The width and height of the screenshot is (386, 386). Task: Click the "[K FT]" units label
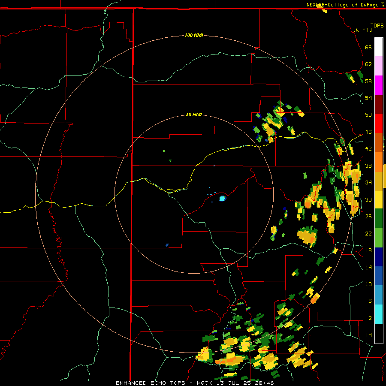click(x=362, y=30)
